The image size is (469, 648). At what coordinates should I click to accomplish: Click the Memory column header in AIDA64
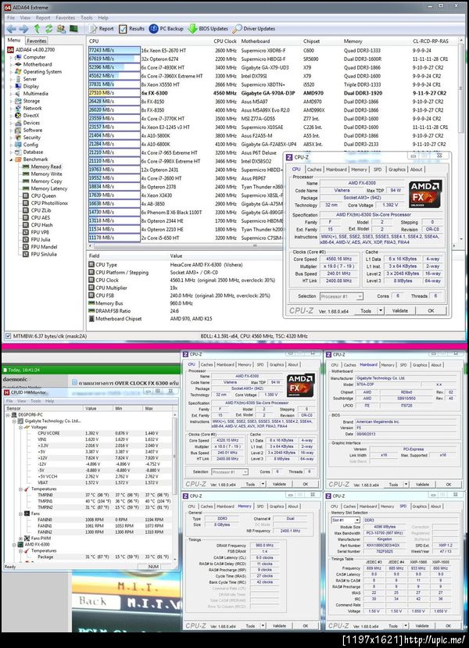(x=353, y=41)
